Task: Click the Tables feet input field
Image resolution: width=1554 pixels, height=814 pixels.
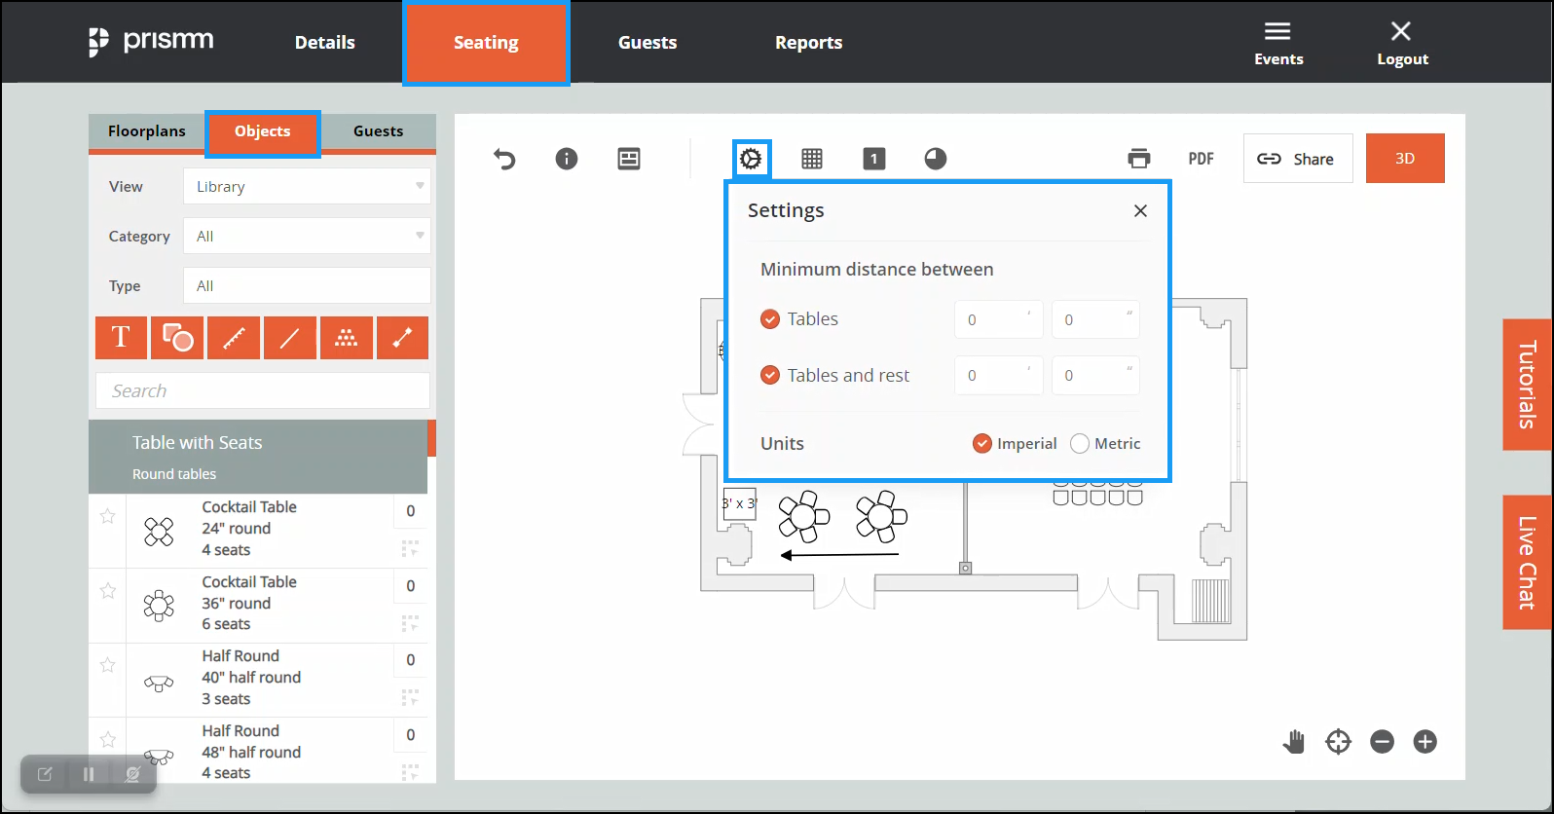Action: pyautogui.click(x=999, y=319)
